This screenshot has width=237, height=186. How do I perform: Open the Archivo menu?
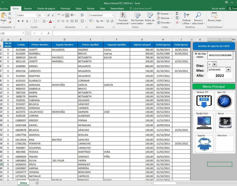pyautogui.click(x=4, y=8)
